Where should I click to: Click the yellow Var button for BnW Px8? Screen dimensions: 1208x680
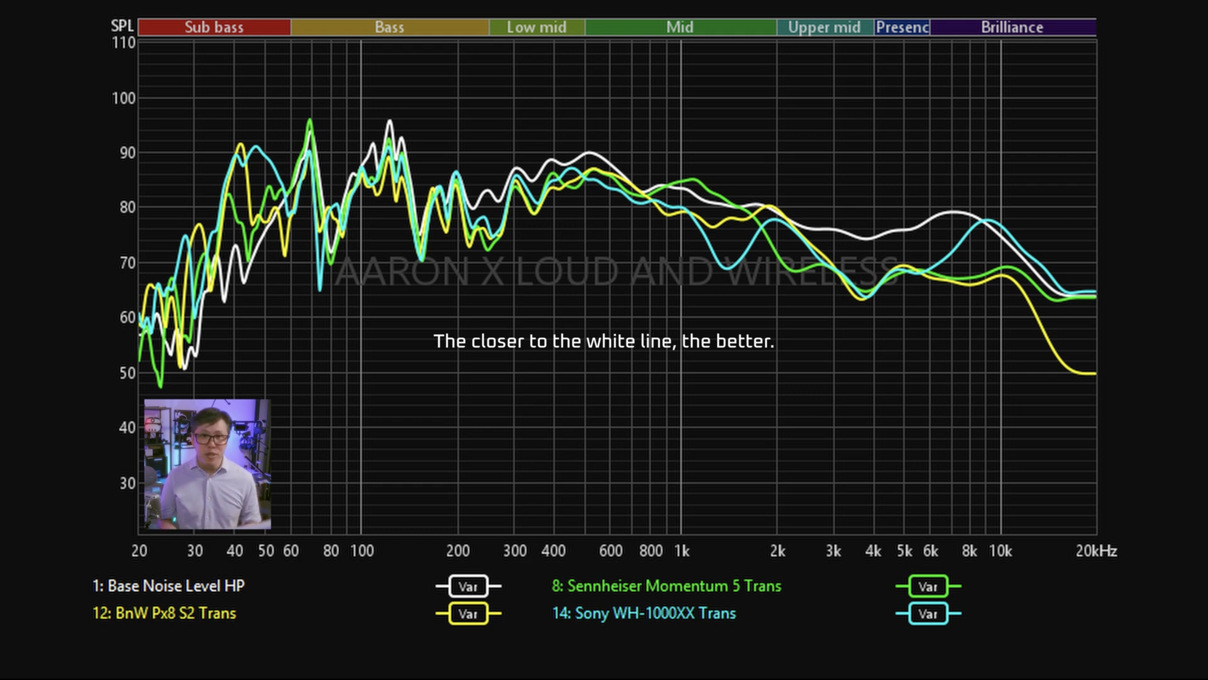(x=468, y=613)
